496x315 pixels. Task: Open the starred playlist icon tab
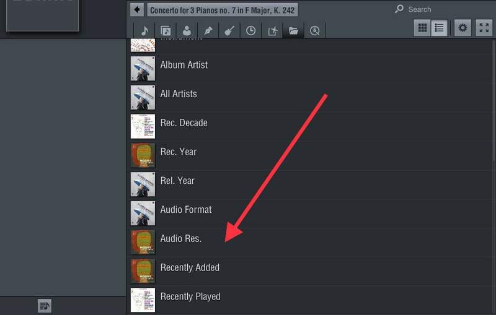click(272, 30)
